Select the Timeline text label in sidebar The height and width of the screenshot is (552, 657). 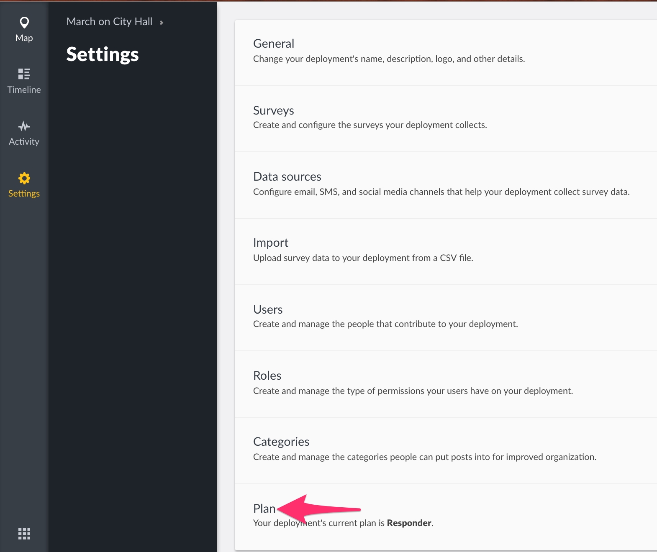[24, 90]
